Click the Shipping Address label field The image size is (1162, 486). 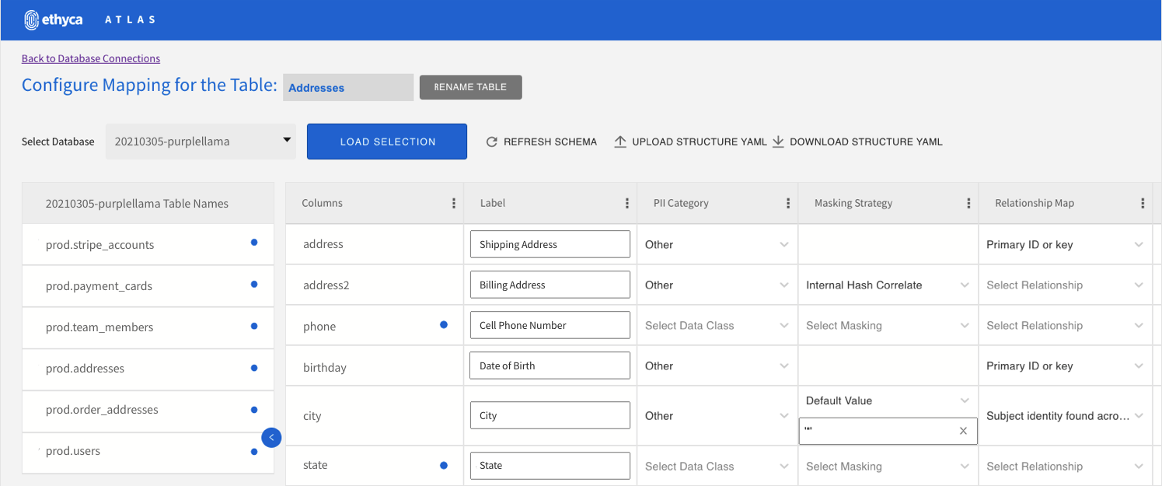tap(550, 244)
